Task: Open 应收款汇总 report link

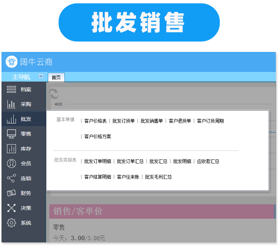Action: 208,161
